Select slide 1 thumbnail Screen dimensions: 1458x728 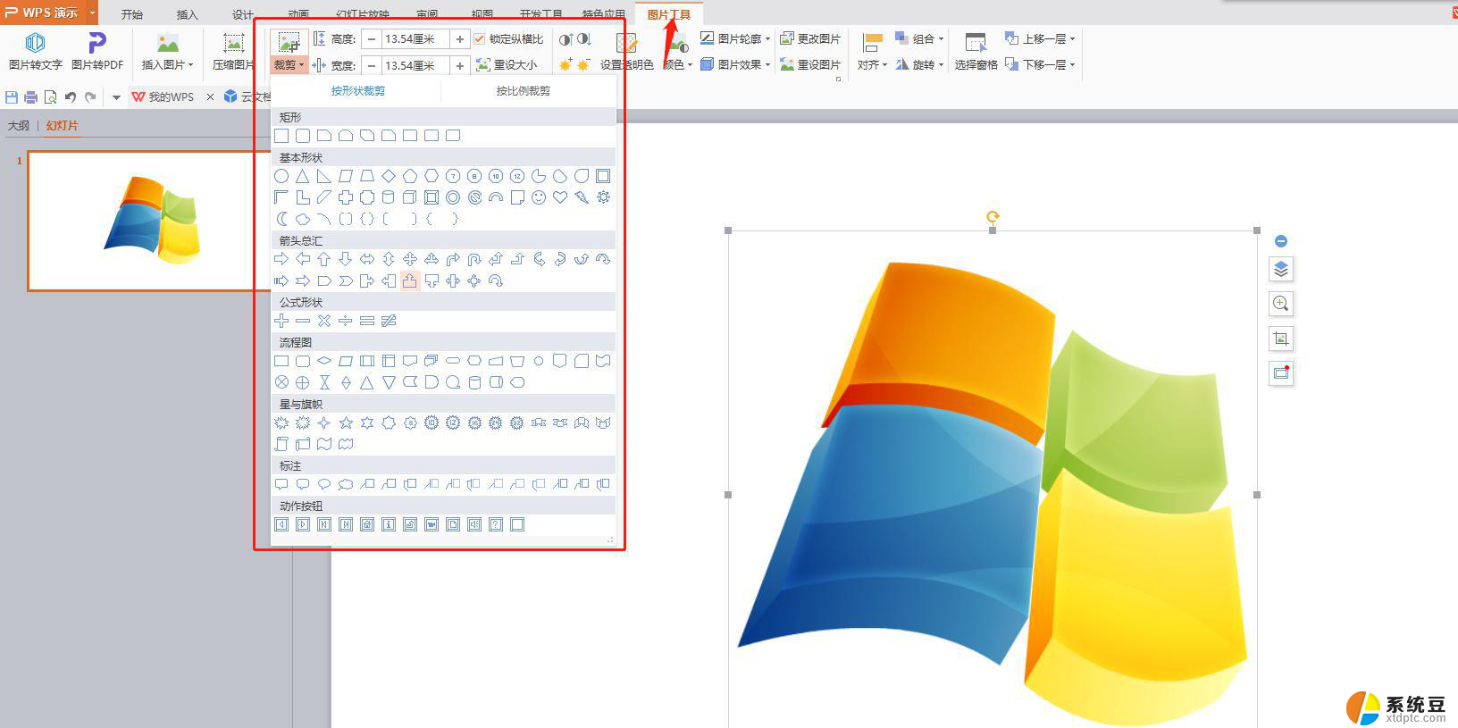150,221
